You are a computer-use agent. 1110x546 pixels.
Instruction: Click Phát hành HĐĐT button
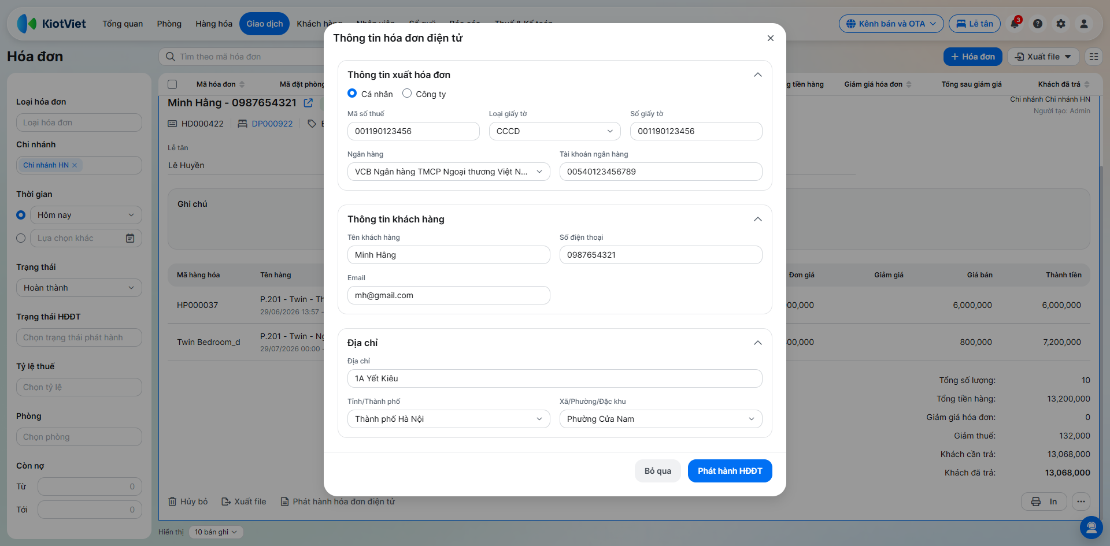point(730,471)
